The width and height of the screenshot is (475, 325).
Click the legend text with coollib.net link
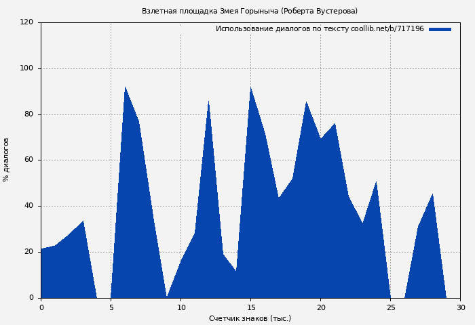click(x=320, y=29)
